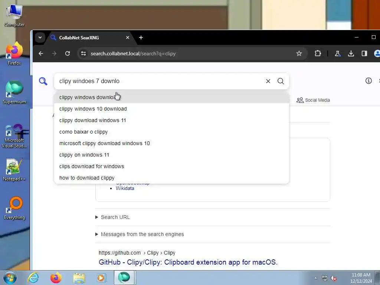
Task: Open the info icon at page top right
Action: (x=368, y=81)
